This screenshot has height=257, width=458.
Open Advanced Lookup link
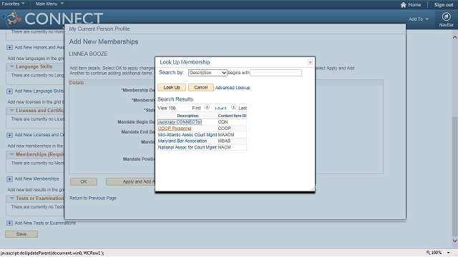[x=233, y=88]
